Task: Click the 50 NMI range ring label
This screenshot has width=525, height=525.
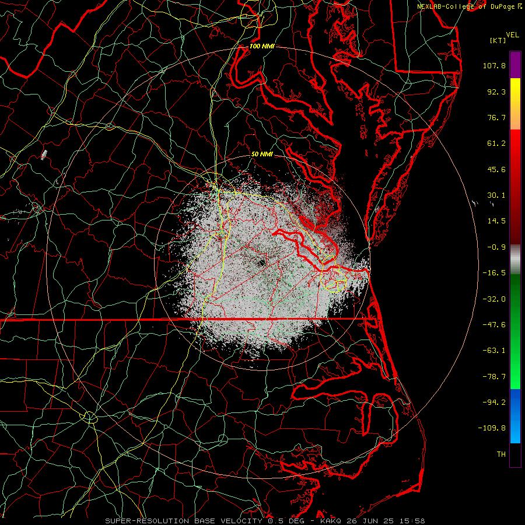Action: pos(262,154)
